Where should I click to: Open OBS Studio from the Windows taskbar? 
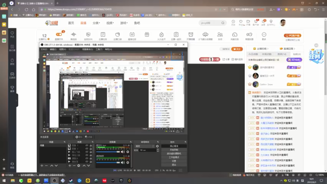point(54,180)
